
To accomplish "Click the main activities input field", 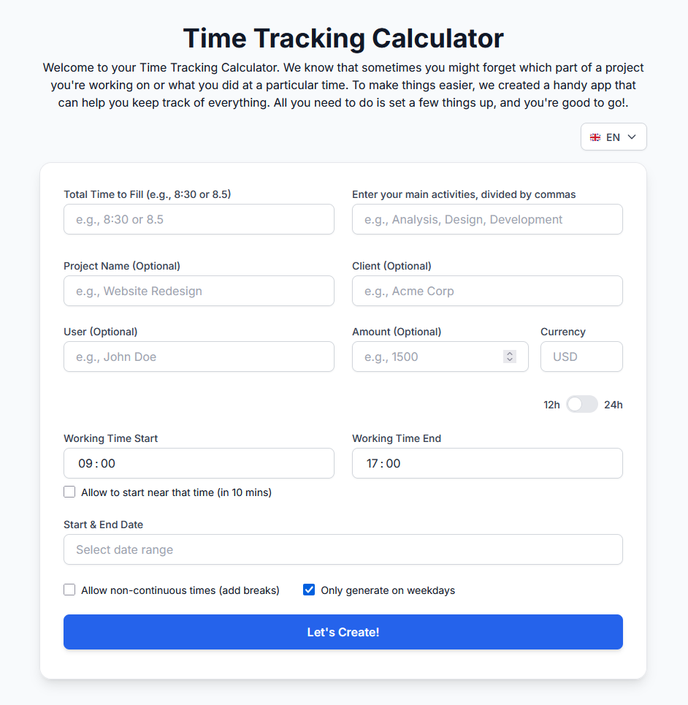I will pos(487,219).
